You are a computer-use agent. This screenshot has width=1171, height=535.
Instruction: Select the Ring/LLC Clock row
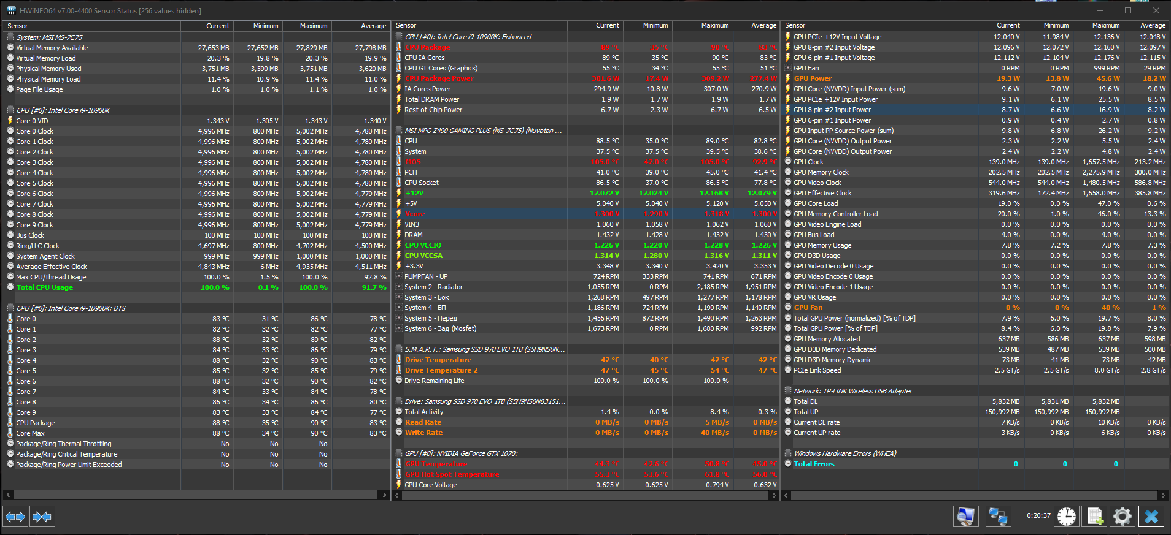coord(197,246)
